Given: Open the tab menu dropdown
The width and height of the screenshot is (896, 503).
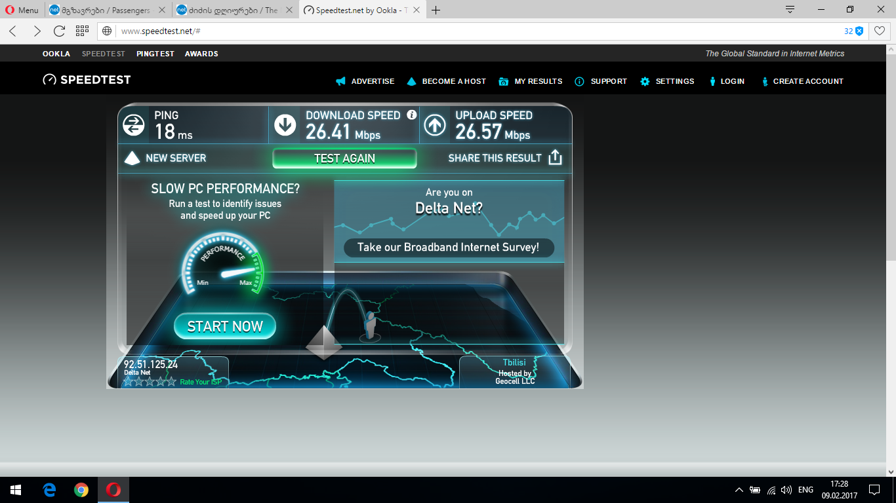Looking at the screenshot, I should 790,9.
